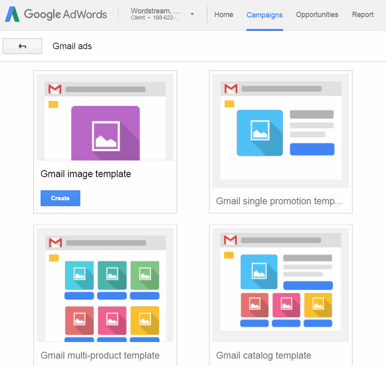The height and width of the screenshot is (366, 386).
Task: Select the Gmail catalog template thumbnail
Action: (x=281, y=285)
